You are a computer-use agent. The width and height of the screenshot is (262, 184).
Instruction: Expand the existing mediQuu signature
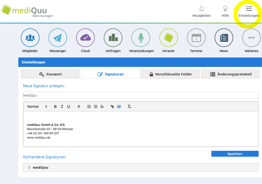pos(141,168)
